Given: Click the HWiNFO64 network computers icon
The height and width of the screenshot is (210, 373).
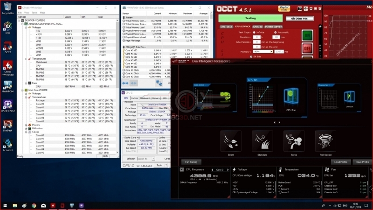Looking at the screenshot, I should [x=159, y=83].
